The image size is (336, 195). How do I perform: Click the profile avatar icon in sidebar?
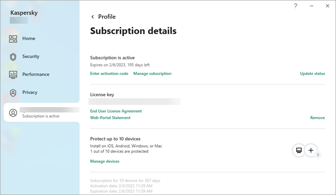coord(13,112)
